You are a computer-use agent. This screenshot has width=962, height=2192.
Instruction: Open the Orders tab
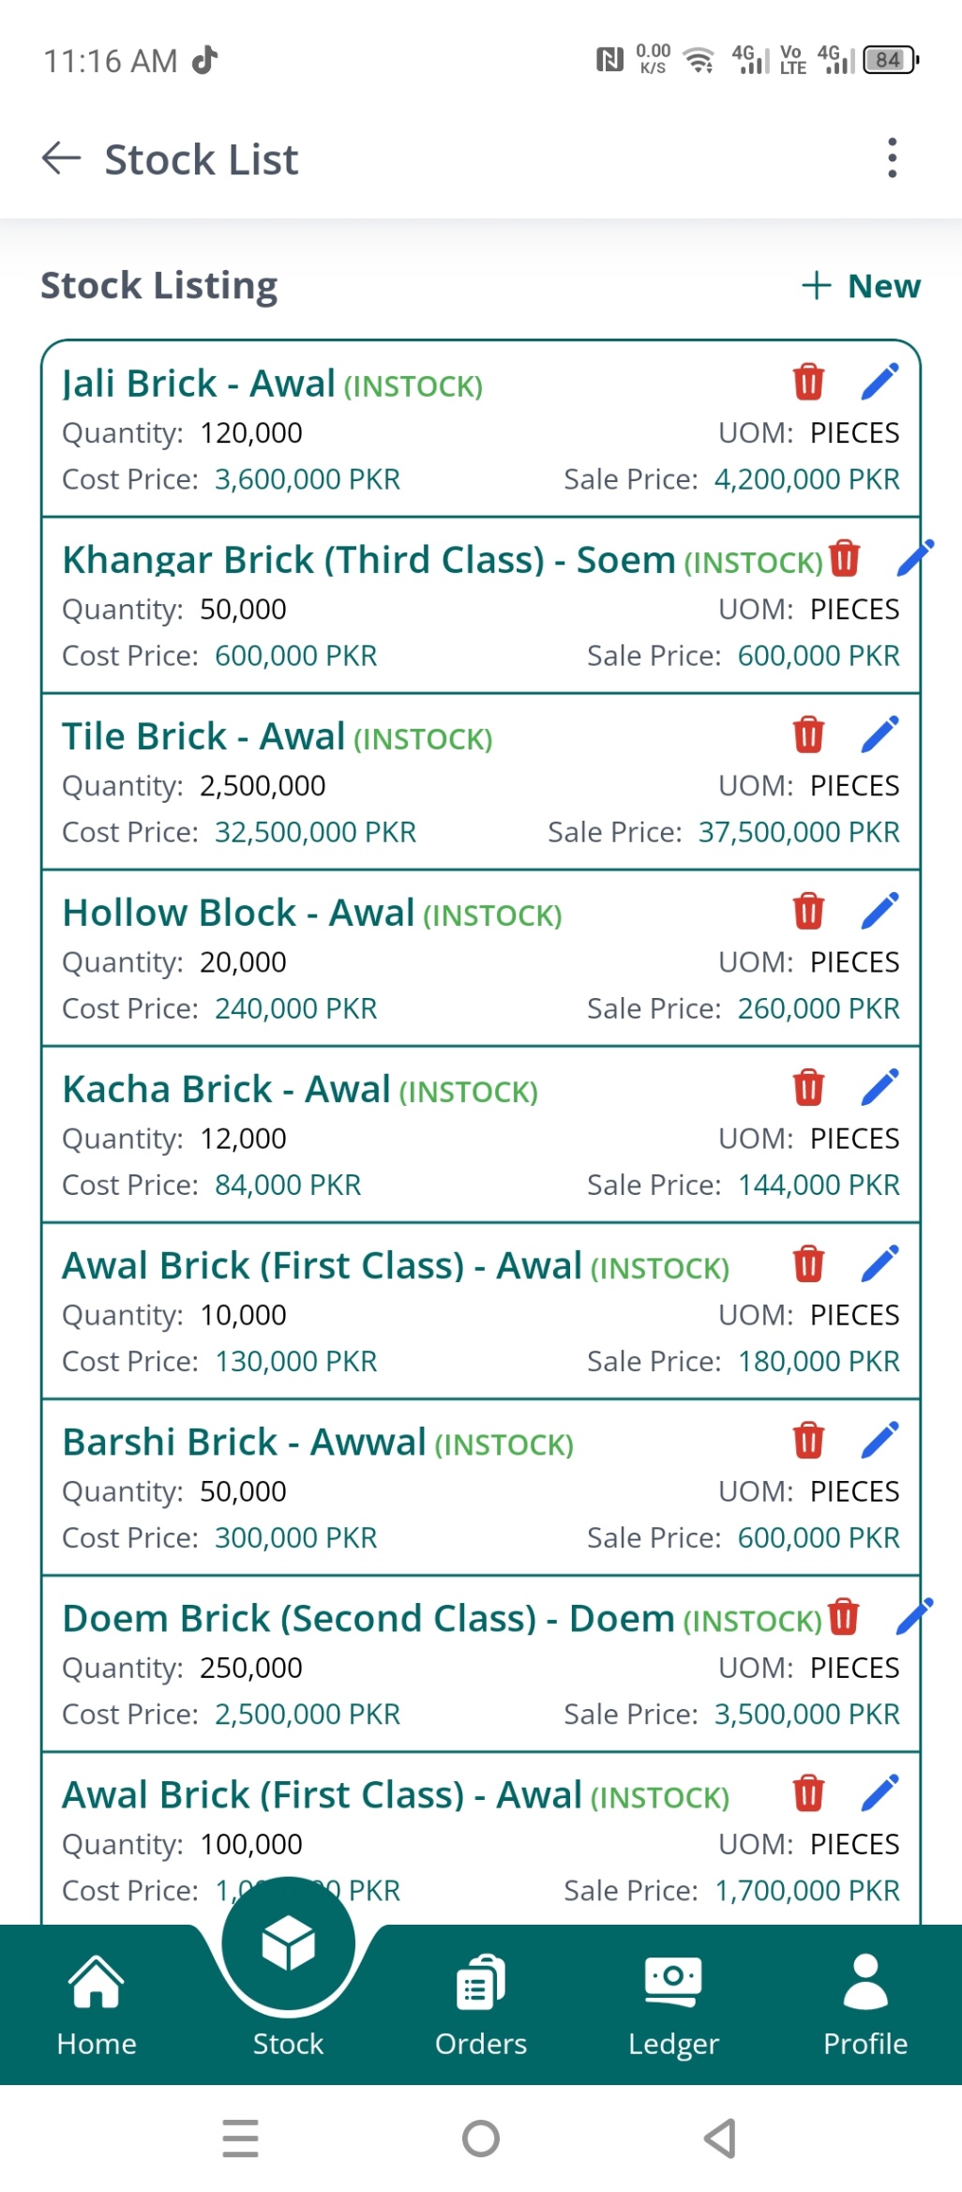(x=481, y=2005)
